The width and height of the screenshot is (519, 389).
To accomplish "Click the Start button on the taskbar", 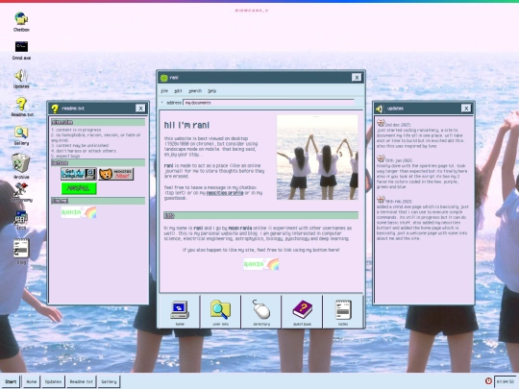I will click(11, 381).
